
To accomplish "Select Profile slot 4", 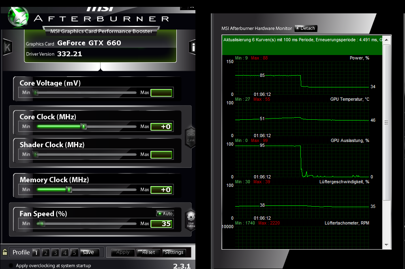I will (64, 252).
